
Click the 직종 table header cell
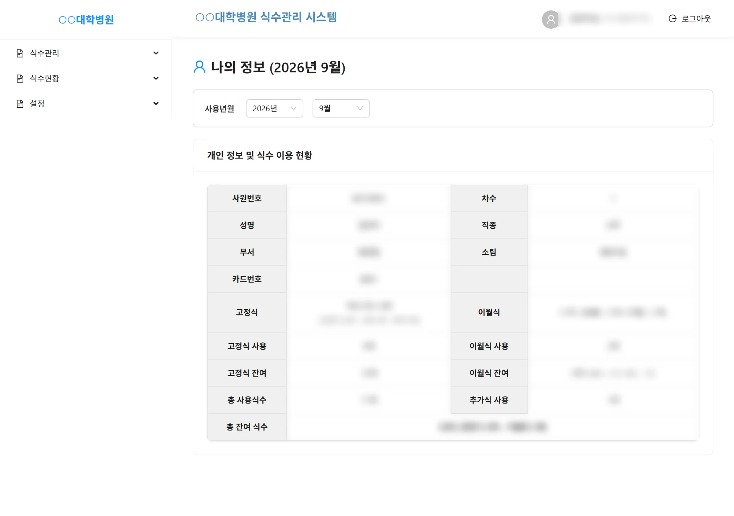[x=489, y=225]
